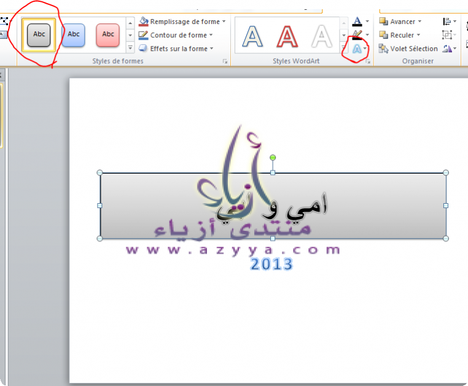Click the text outline pen icon
Screen dimensions: 468x386
(357, 35)
